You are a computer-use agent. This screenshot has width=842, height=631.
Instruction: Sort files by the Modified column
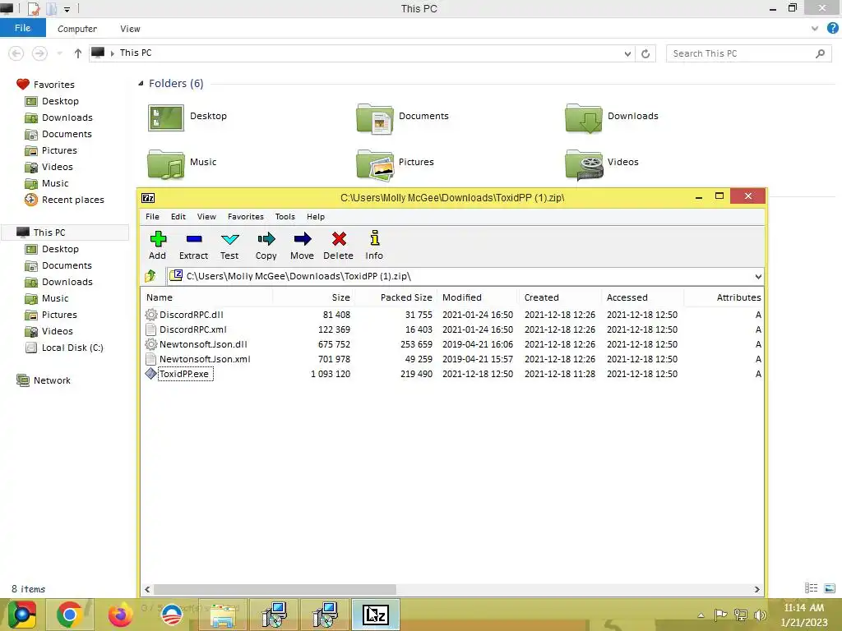(478, 297)
